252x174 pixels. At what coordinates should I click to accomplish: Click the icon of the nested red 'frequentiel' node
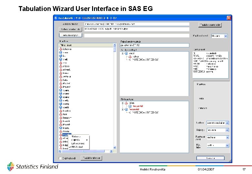coord(130,106)
